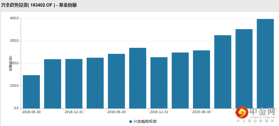Click the 400.0 y-axis value
The height and width of the screenshot is (126, 279).
click(x=14, y=18)
